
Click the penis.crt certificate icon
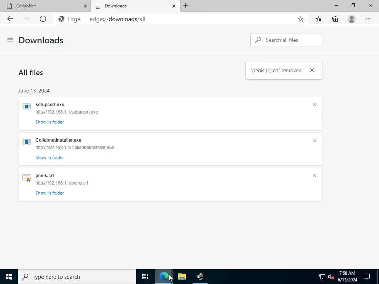pos(27,178)
